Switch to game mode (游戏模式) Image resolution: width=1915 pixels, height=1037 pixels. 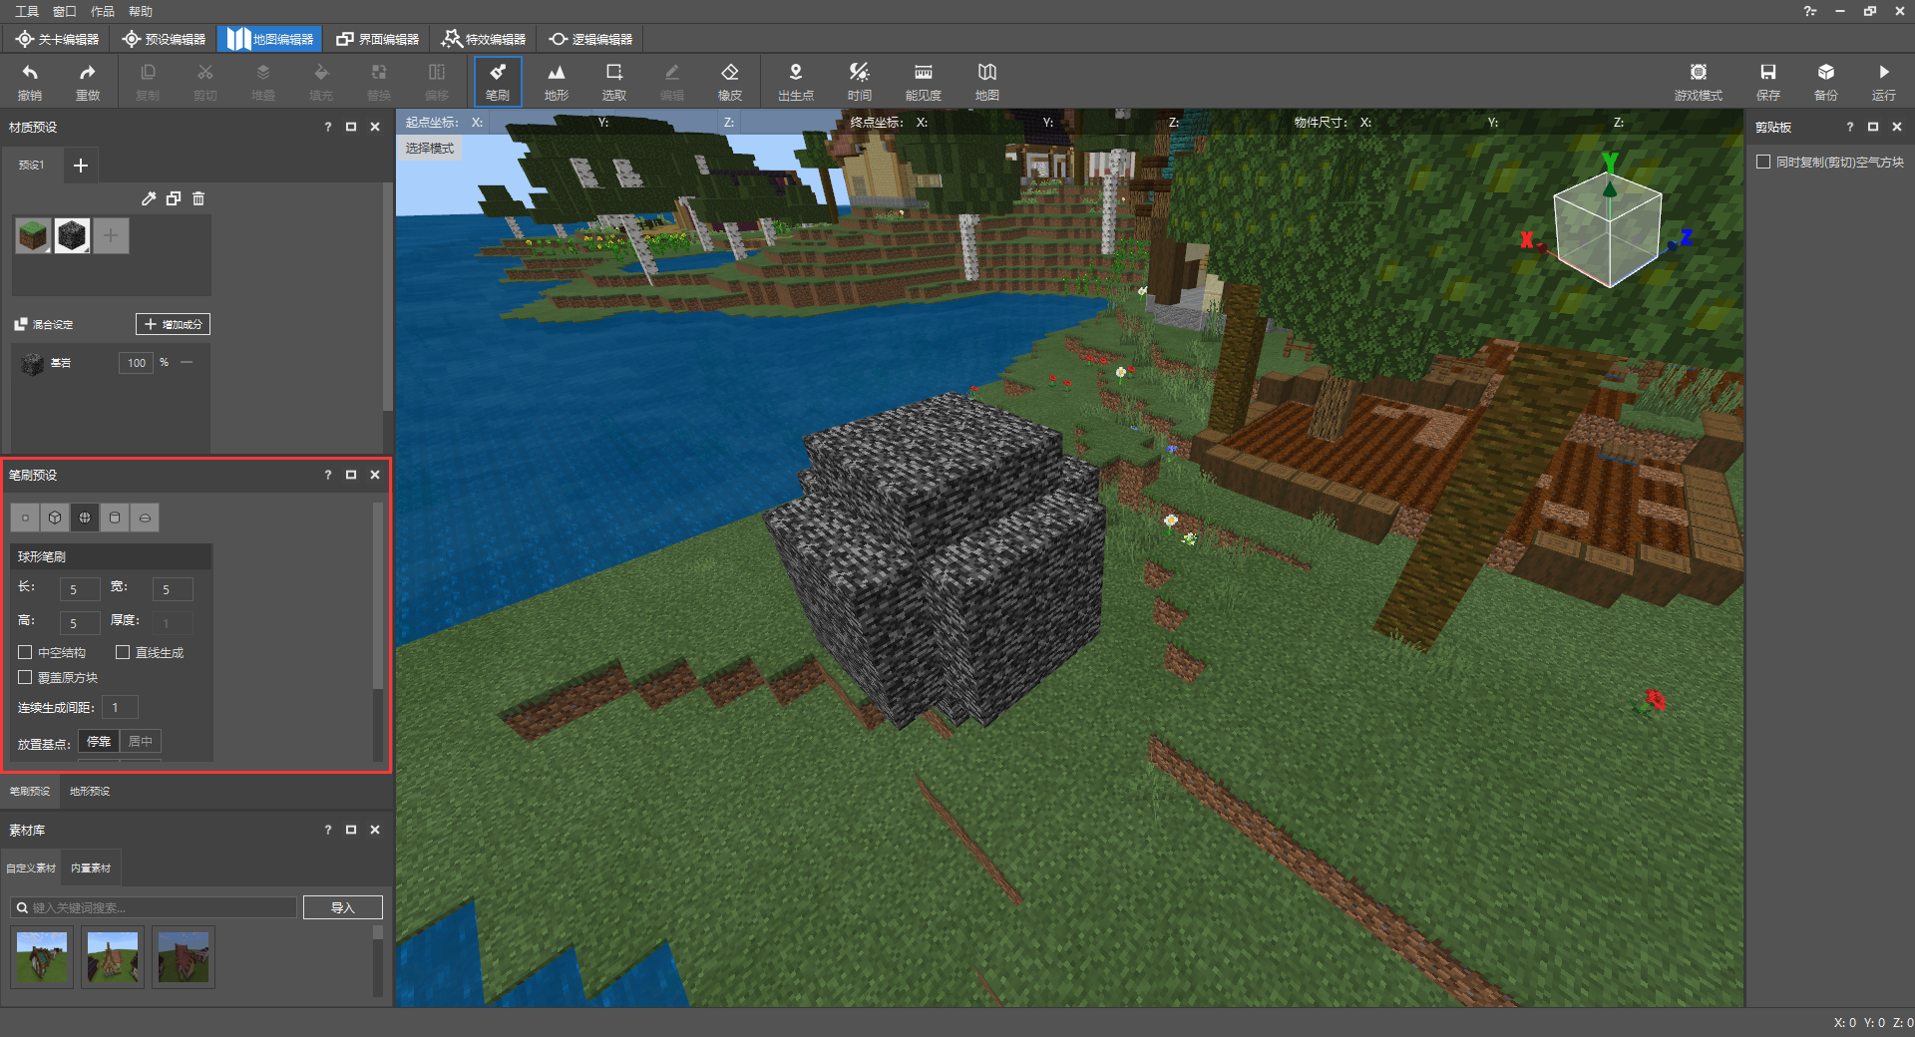1698,81
